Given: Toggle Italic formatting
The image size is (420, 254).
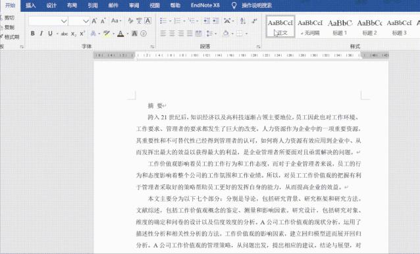Looking at the screenshot, I should [x=41, y=34].
